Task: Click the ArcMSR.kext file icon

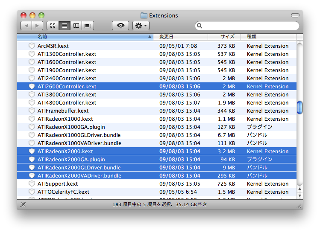Action: pyautogui.click(x=32, y=46)
